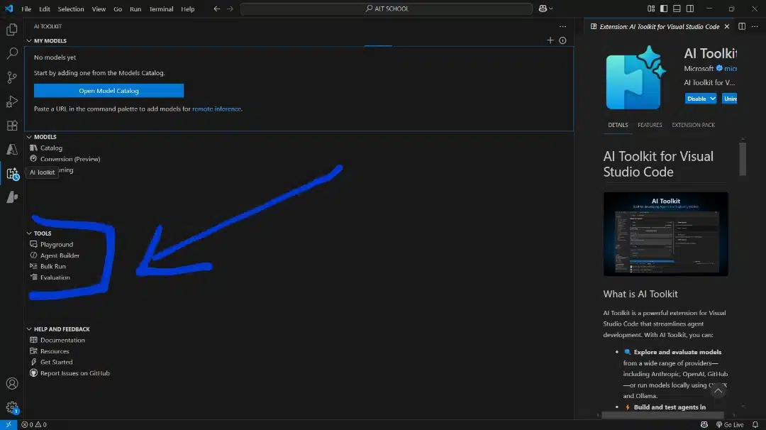Open Source Control view
The width and height of the screenshot is (766, 430).
pyautogui.click(x=12, y=77)
